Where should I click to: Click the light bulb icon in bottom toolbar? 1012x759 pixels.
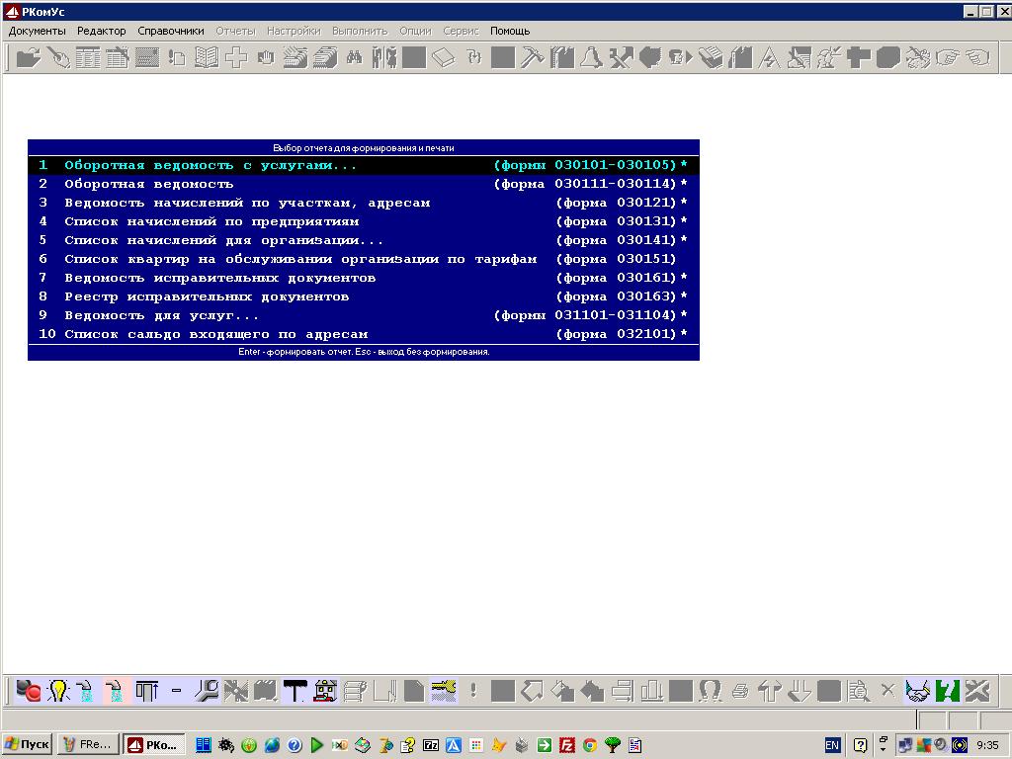tap(58, 691)
